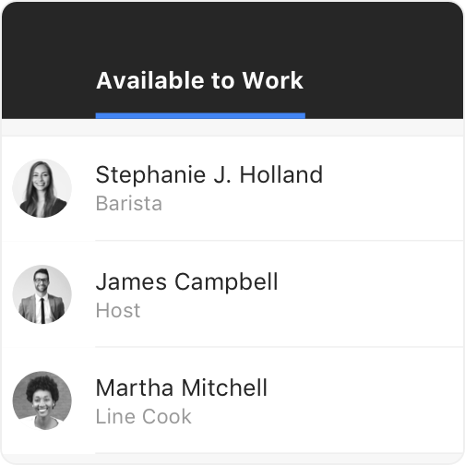Open Stephanie J. Holland's profile photo

tap(42, 188)
